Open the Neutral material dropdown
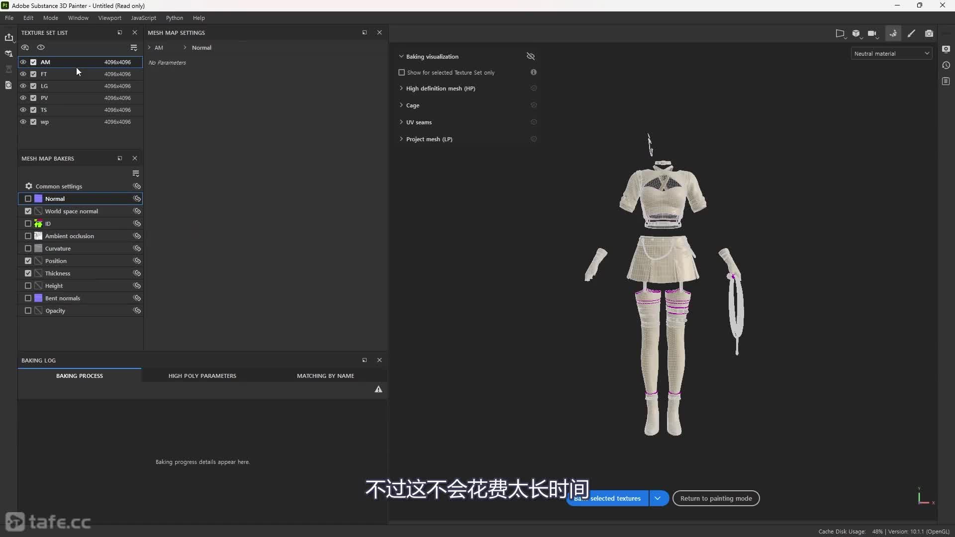Image resolution: width=955 pixels, height=537 pixels. pos(891,54)
